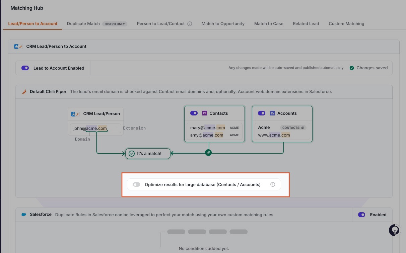Open the Lead/Person to Account tab
The height and width of the screenshot is (253, 406).
tap(33, 24)
